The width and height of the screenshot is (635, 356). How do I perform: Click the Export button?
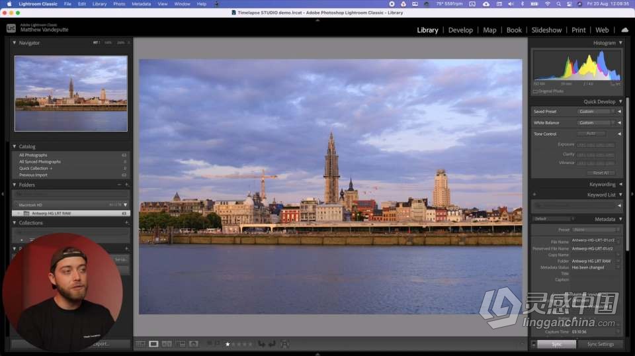[x=100, y=344]
